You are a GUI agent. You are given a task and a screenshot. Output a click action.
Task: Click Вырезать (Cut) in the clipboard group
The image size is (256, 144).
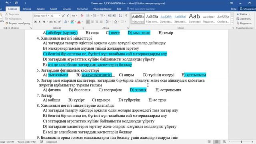(x=12, y=14)
